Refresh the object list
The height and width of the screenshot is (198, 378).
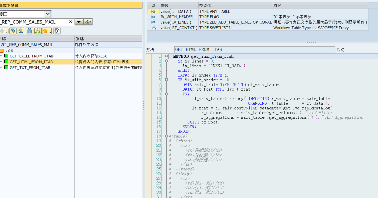(x=57, y=31)
